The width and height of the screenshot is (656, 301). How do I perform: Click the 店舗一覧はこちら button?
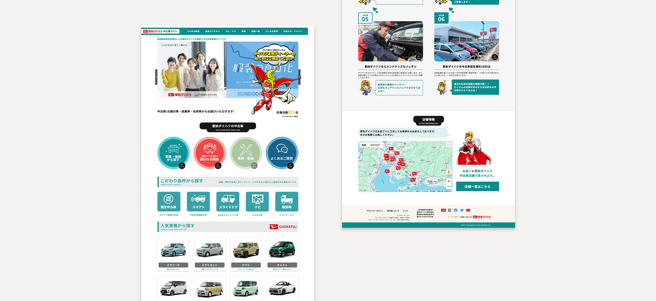[477, 187]
